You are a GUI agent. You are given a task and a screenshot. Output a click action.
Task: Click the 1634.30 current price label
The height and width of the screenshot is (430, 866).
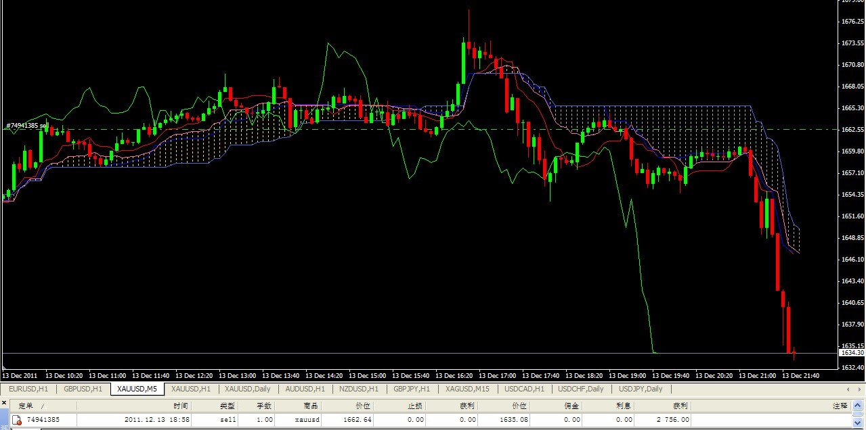click(x=851, y=353)
